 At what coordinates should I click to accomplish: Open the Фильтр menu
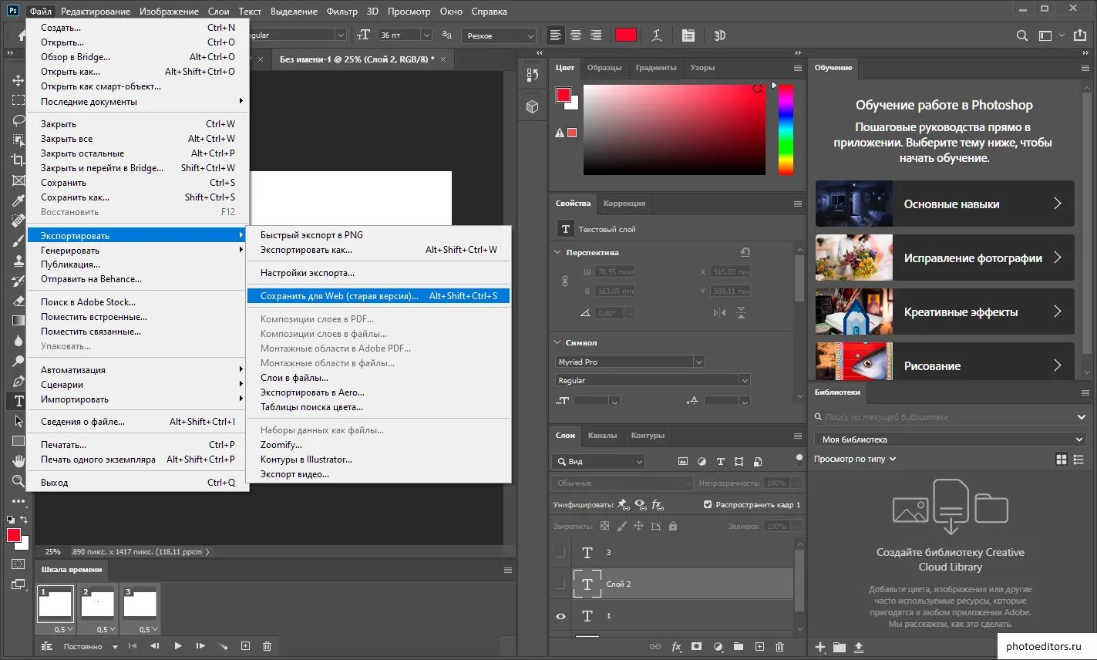point(342,12)
